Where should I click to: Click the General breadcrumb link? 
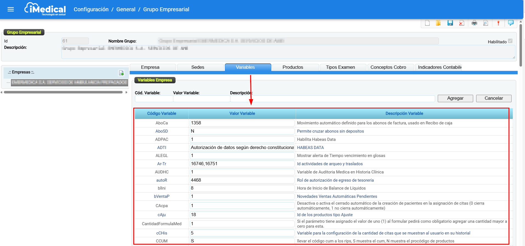[x=126, y=9]
